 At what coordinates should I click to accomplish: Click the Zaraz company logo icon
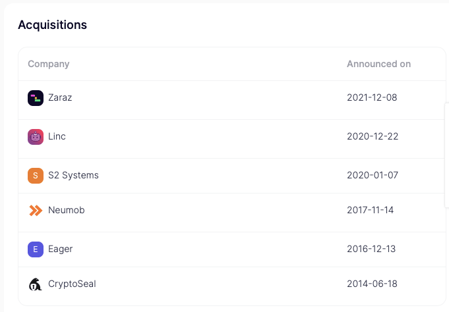coord(36,98)
